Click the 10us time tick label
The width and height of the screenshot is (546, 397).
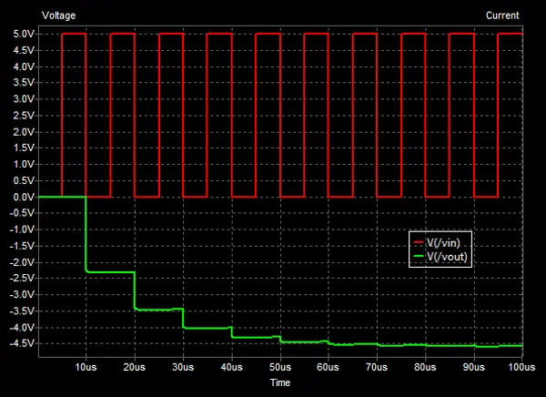click(x=86, y=367)
